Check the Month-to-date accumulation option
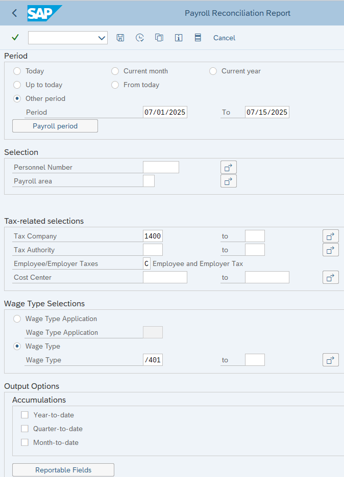This screenshot has width=344, height=477. pos(24,442)
